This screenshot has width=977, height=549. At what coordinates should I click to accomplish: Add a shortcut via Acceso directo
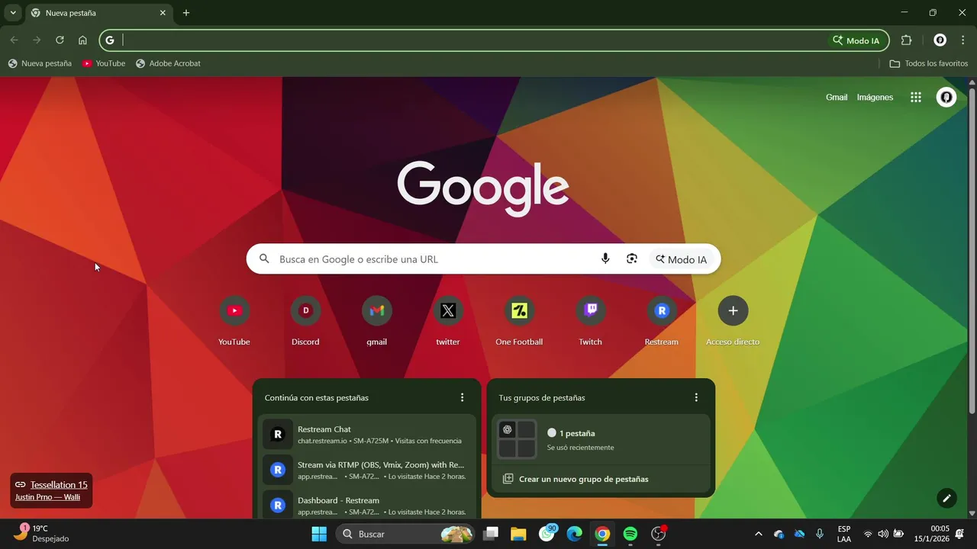click(733, 321)
